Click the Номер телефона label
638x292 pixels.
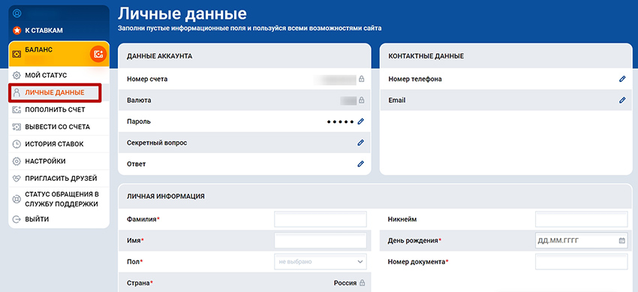pos(415,80)
